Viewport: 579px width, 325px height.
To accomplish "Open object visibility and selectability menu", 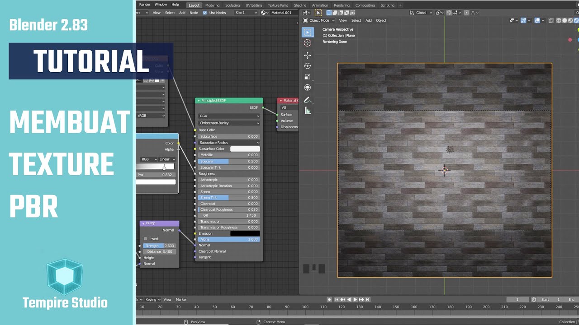I will (x=514, y=20).
